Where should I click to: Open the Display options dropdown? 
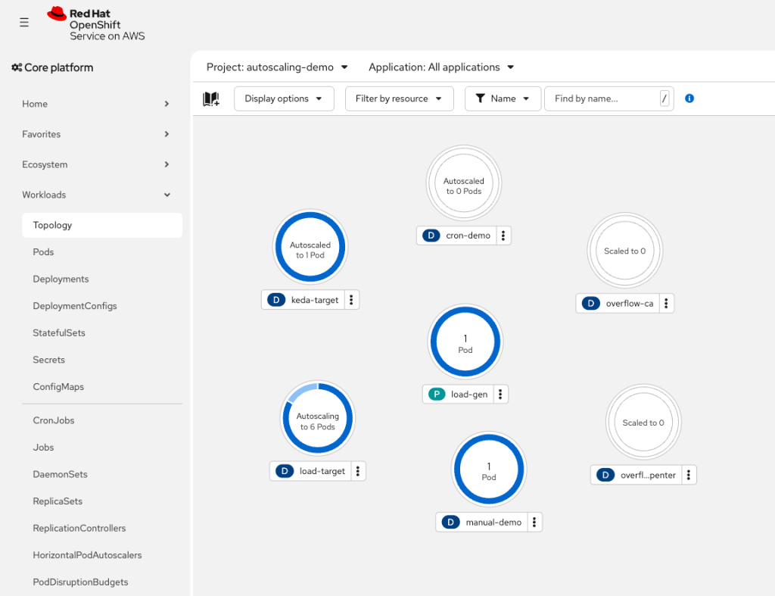pyautogui.click(x=284, y=98)
